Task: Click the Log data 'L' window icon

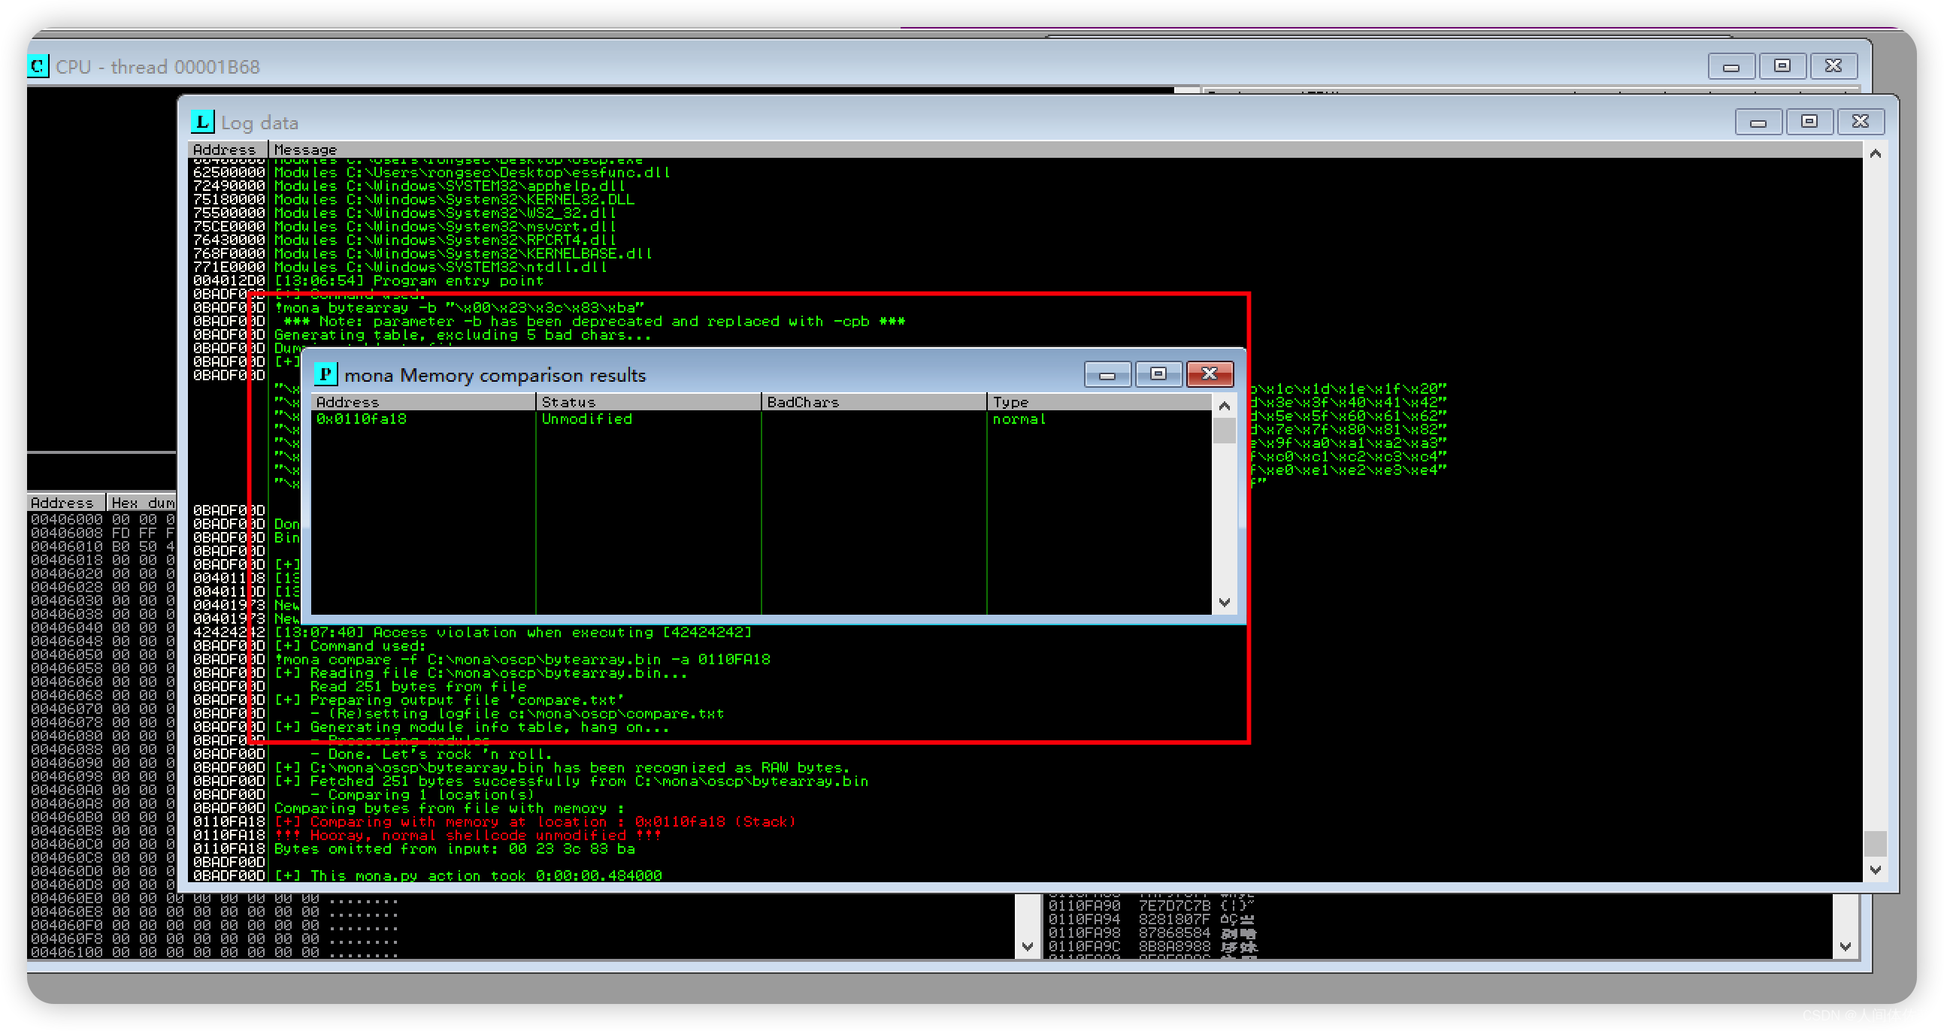Action: click(x=201, y=122)
